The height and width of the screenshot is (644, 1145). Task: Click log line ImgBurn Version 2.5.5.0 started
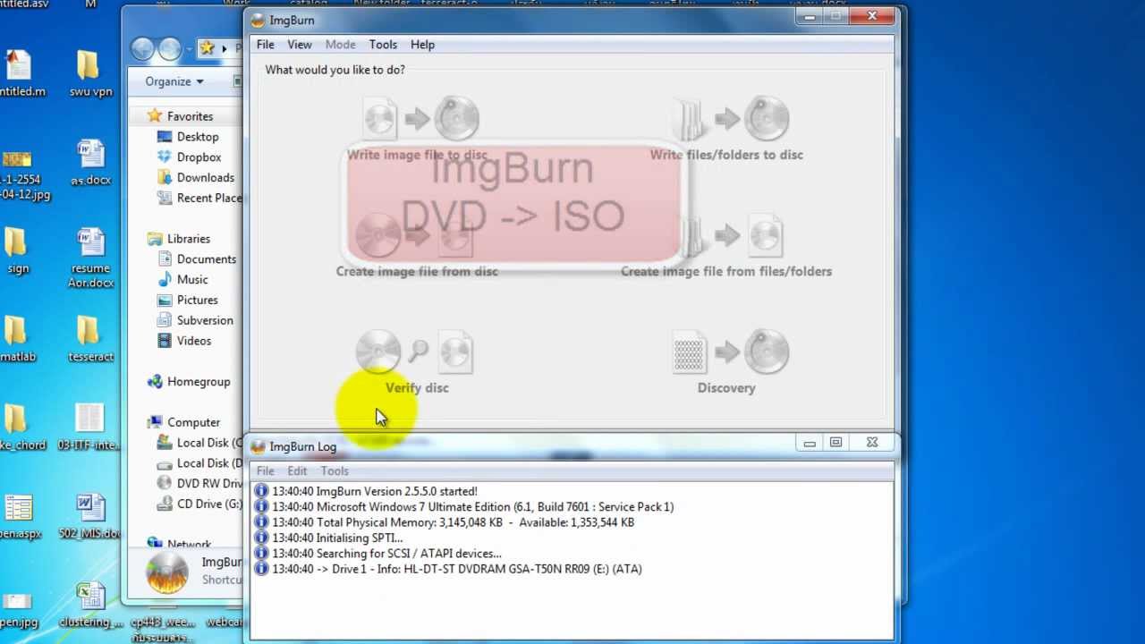[374, 491]
